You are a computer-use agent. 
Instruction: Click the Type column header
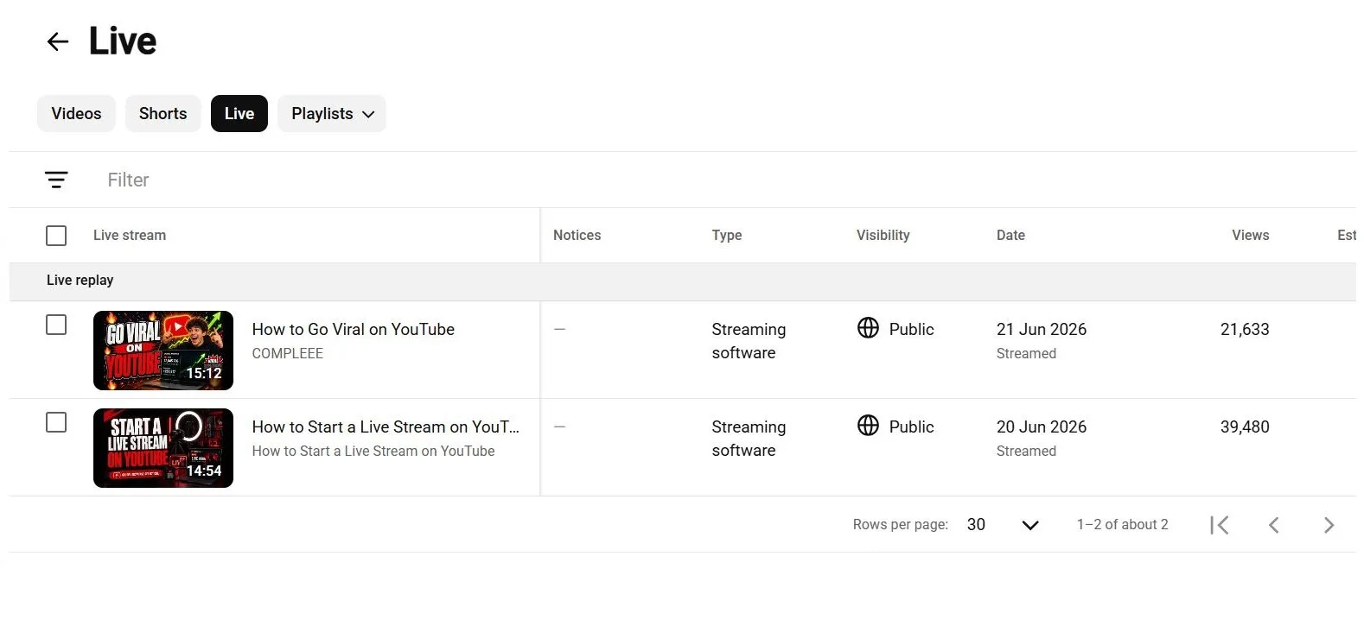[x=727, y=235]
